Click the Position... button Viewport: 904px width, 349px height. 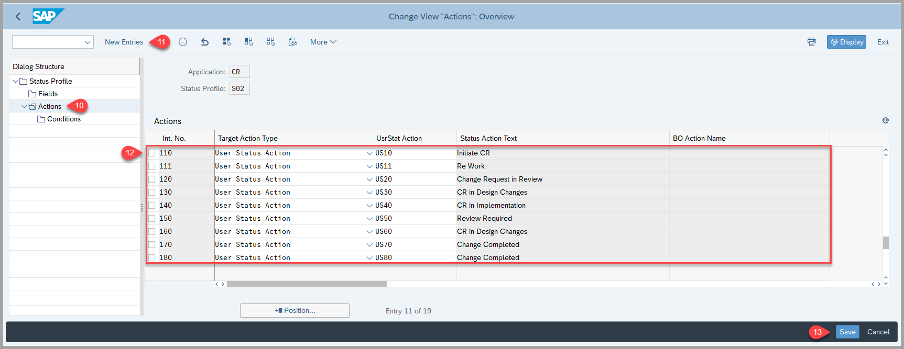tap(295, 310)
